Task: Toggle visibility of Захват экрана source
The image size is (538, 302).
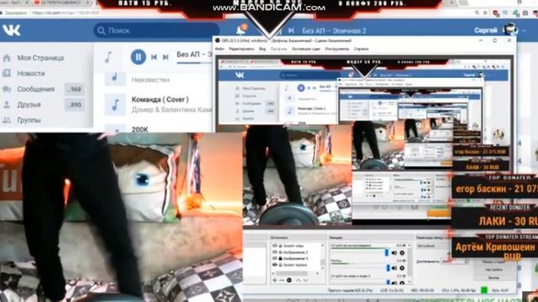Action: pyautogui.click(x=275, y=265)
